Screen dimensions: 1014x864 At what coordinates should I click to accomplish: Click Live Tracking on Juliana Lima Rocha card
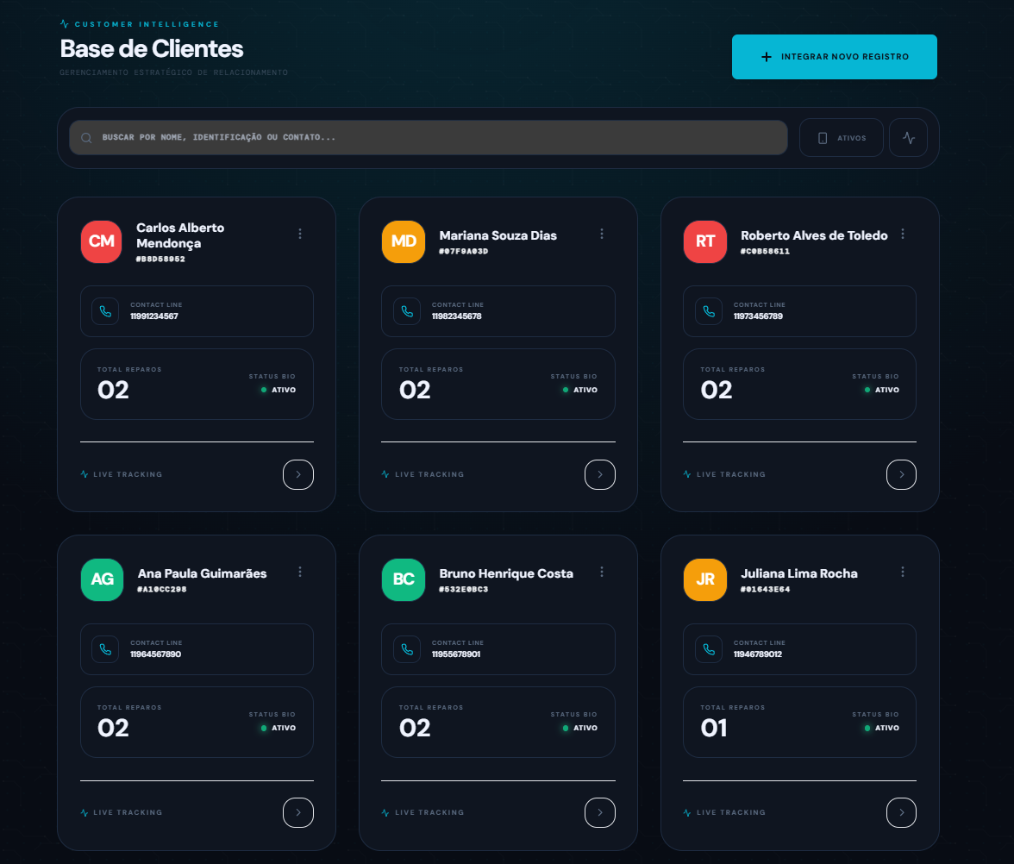coord(724,813)
